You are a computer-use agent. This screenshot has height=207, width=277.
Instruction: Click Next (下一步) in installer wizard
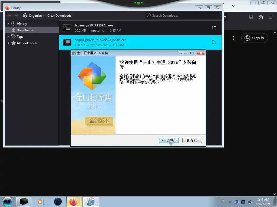pos(169,140)
